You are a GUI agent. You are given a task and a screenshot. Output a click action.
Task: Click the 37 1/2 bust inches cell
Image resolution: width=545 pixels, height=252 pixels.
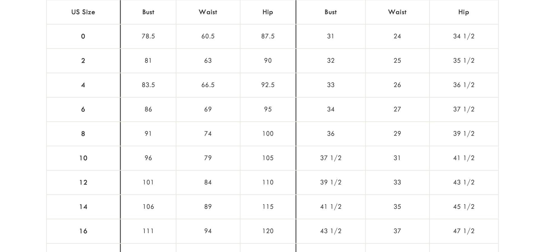[331, 158]
